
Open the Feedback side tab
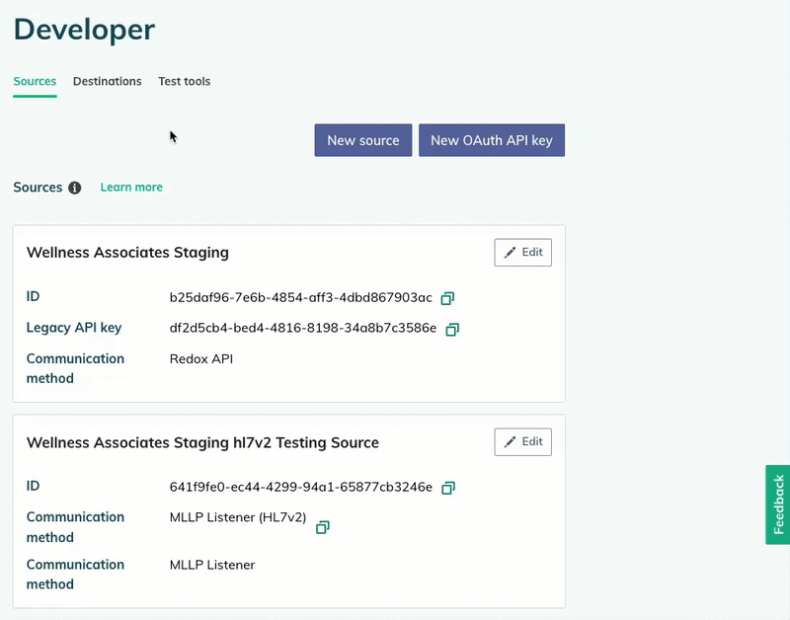click(x=778, y=504)
